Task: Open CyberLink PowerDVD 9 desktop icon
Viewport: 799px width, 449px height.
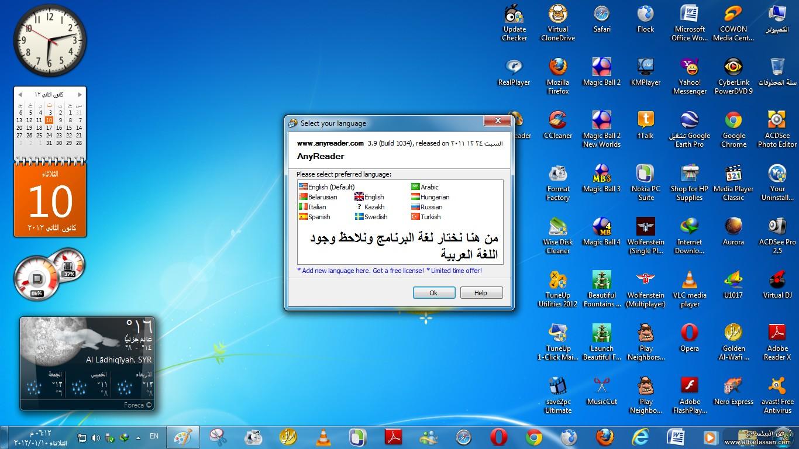Action: pyautogui.click(x=733, y=77)
